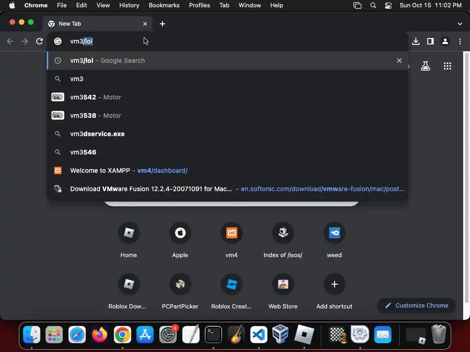Expand the tab search chevron
Image resolution: width=470 pixels, height=352 pixels.
tap(460, 24)
